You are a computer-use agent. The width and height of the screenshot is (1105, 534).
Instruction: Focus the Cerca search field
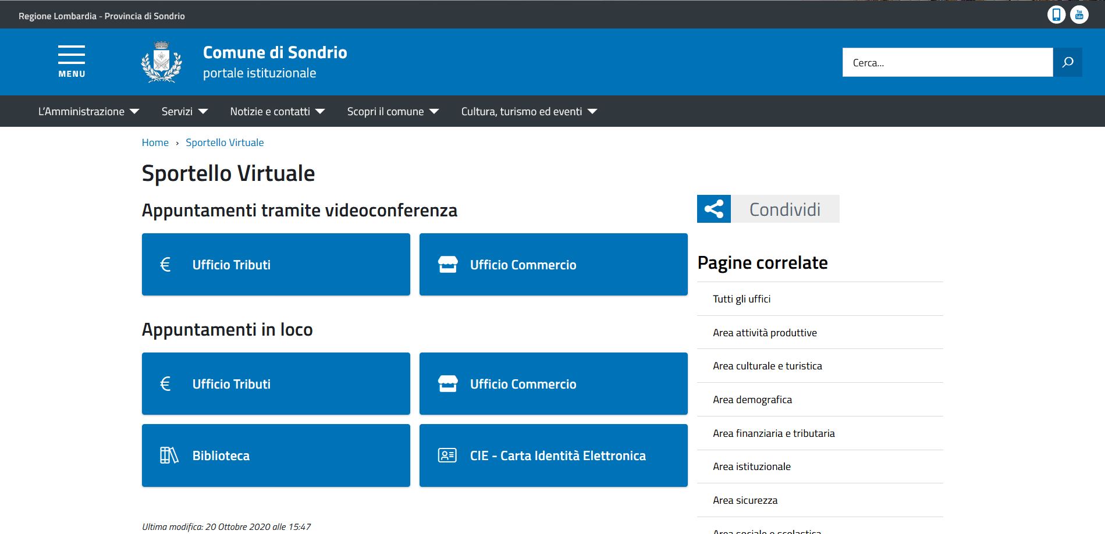pos(947,62)
